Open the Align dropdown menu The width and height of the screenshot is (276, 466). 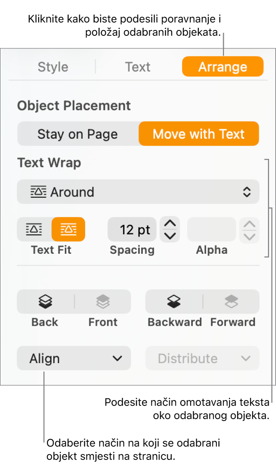(x=74, y=359)
